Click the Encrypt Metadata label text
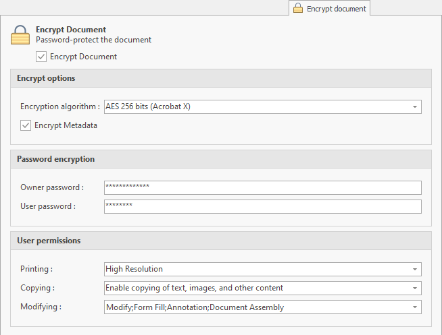442x335 pixels. tap(66, 125)
